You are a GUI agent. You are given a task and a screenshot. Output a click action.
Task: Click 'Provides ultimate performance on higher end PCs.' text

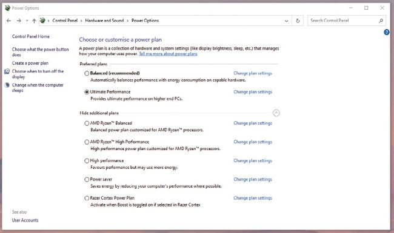click(136, 99)
